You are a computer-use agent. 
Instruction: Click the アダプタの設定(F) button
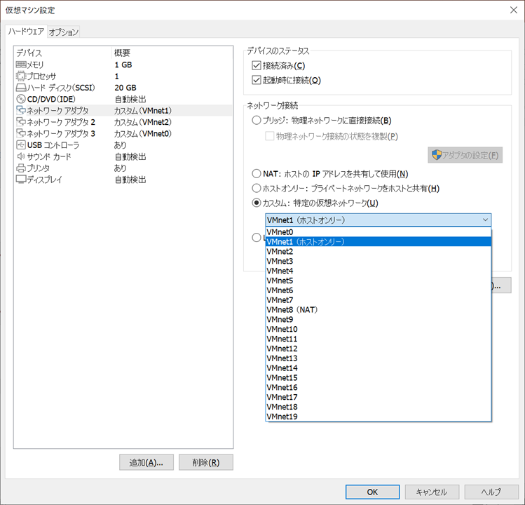pos(465,155)
